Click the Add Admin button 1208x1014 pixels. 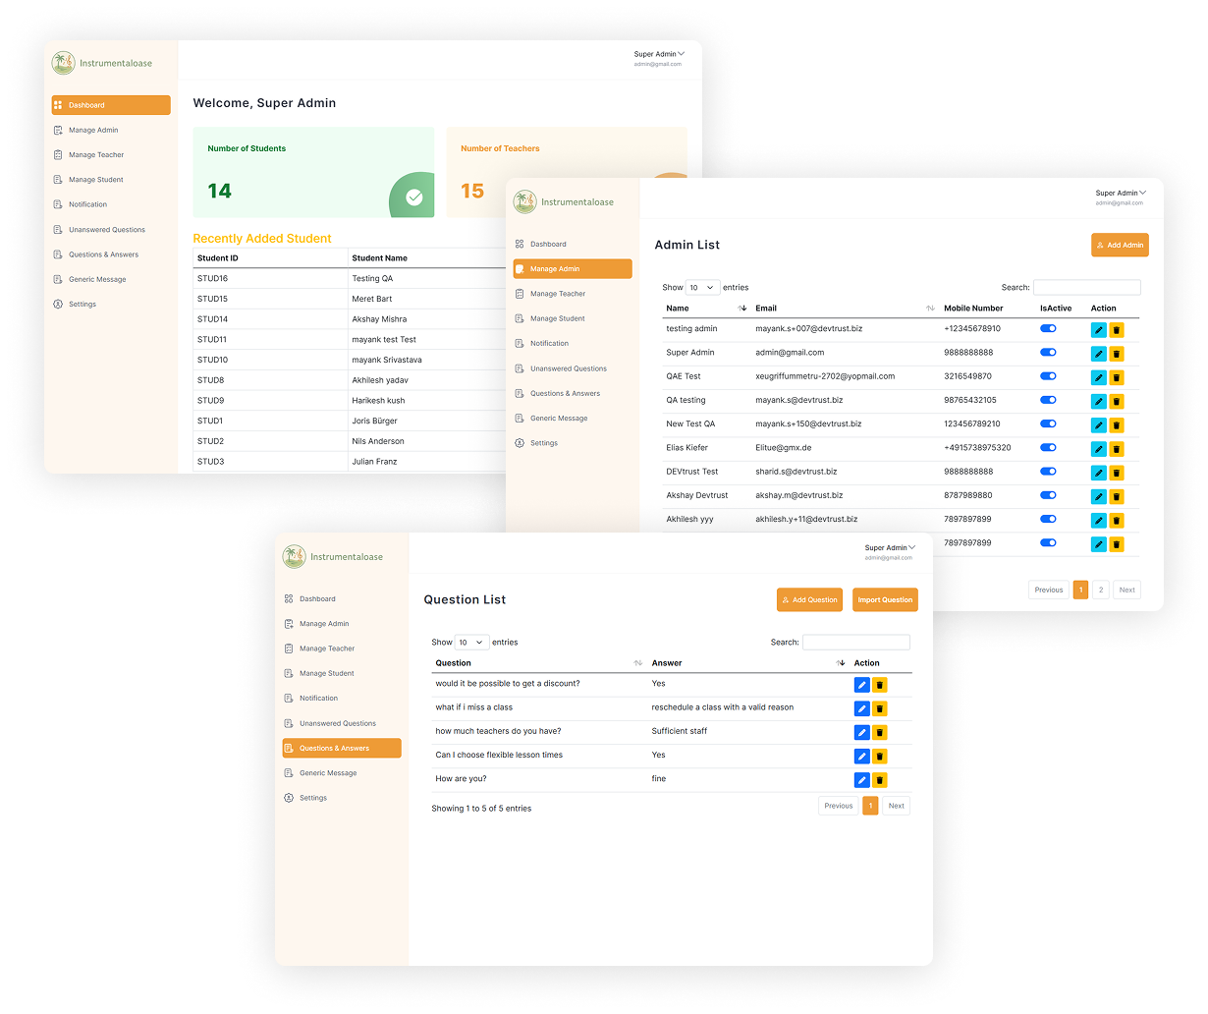[x=1120, y=245]
